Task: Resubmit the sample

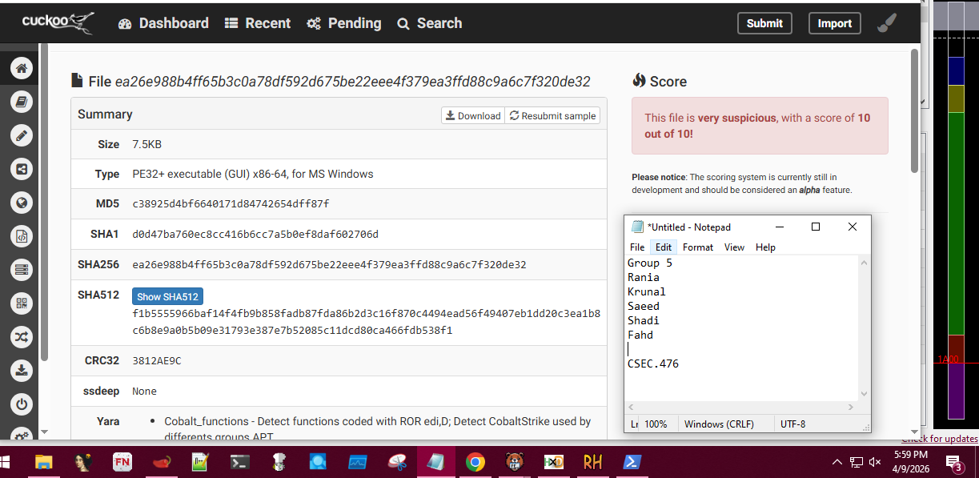Action: pos(552,115)
